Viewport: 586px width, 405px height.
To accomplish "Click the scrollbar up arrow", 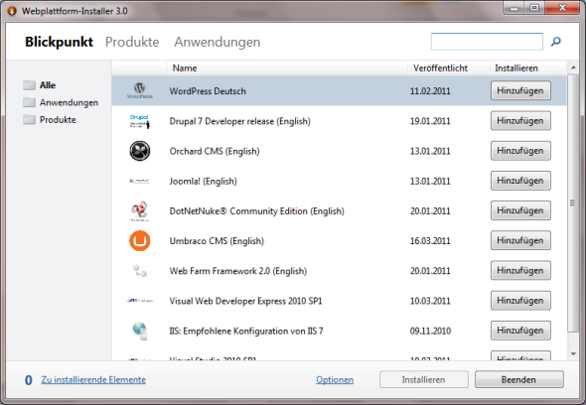I will 573,67.
